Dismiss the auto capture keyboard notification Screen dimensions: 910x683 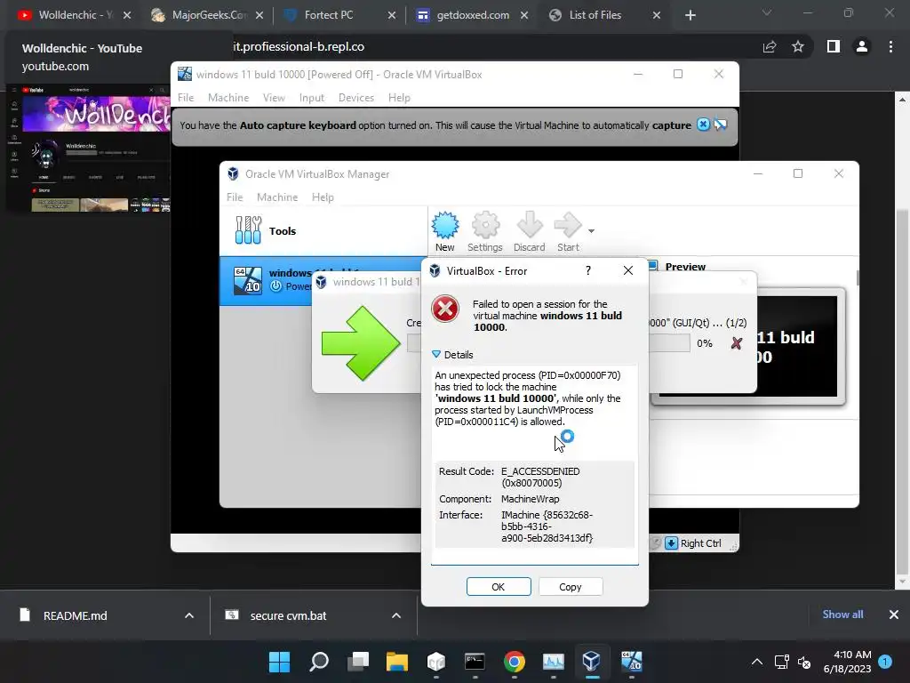click(703, 125)
